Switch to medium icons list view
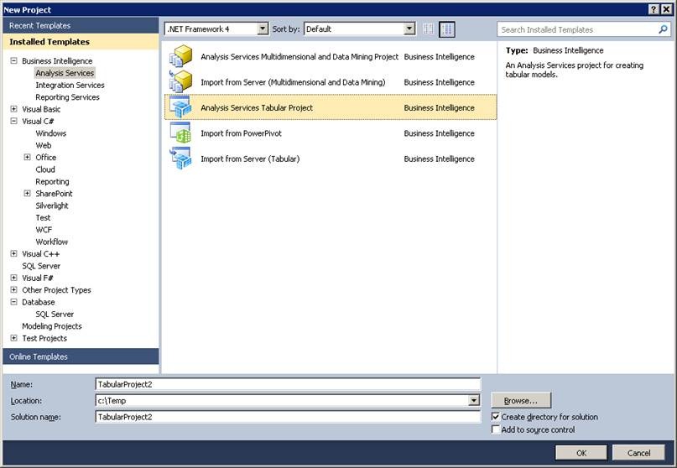 447,29
